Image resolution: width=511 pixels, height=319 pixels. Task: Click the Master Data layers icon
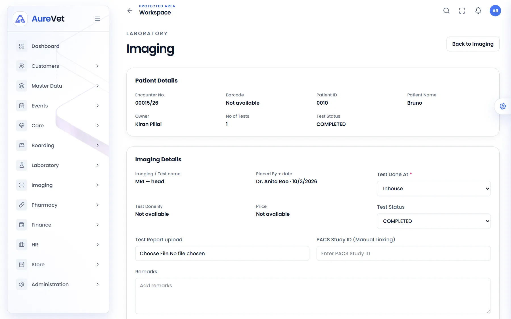tap(22, 86)
